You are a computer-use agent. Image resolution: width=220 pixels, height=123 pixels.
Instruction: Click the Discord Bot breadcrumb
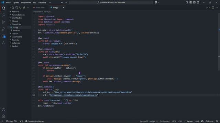pos(38,12)
